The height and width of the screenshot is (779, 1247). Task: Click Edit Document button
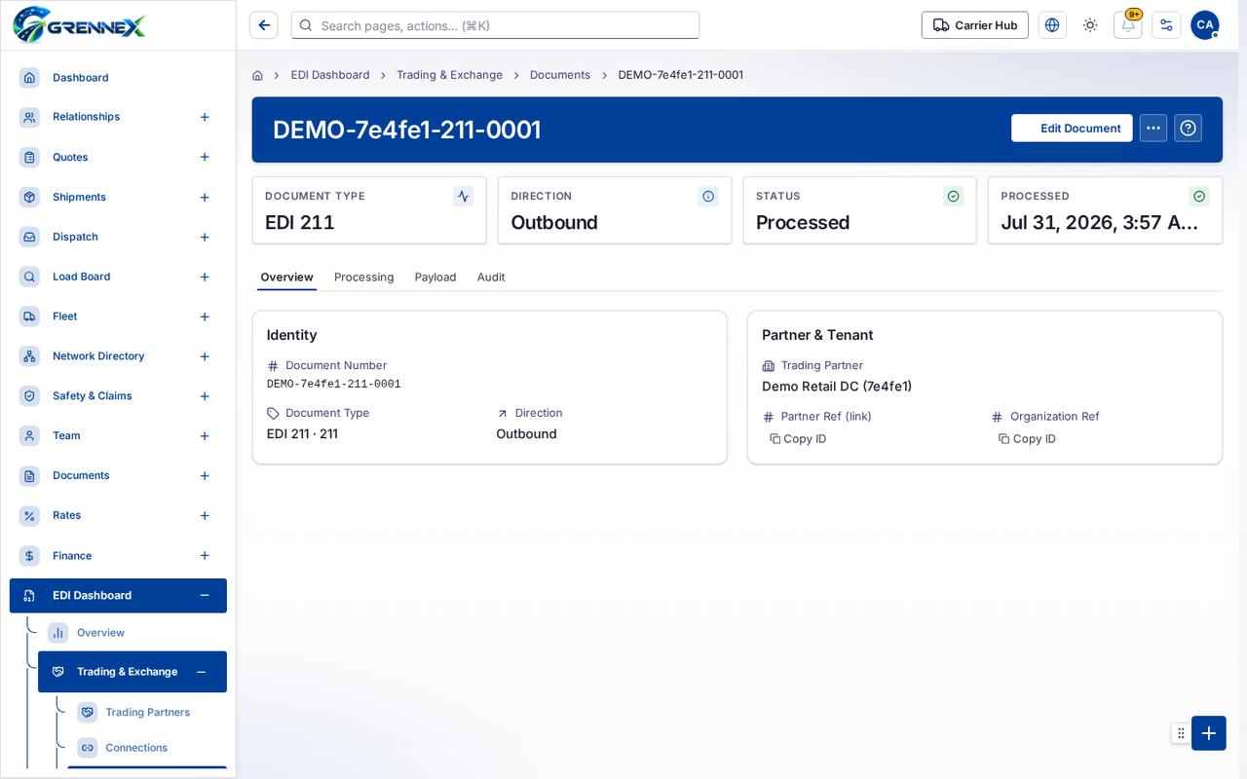(x=1072, y=129)
